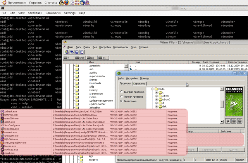Screen dimensions: 248x163
Task: Pause the Dr.Web scan
Action: tap(235, 121)
